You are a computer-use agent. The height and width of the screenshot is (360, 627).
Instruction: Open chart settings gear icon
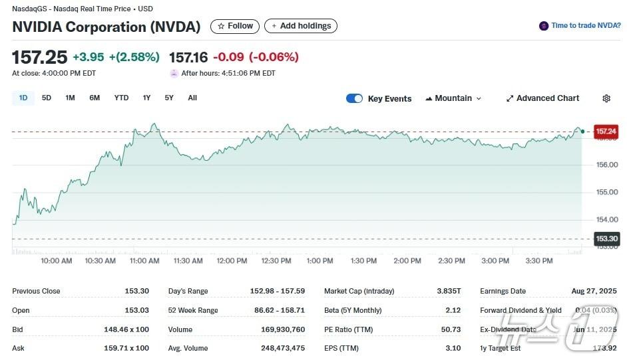(x=606, y=98)
